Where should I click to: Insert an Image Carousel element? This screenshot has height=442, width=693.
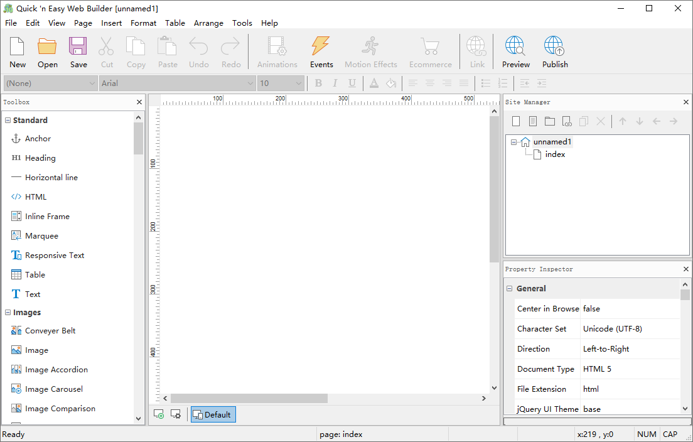53,389
